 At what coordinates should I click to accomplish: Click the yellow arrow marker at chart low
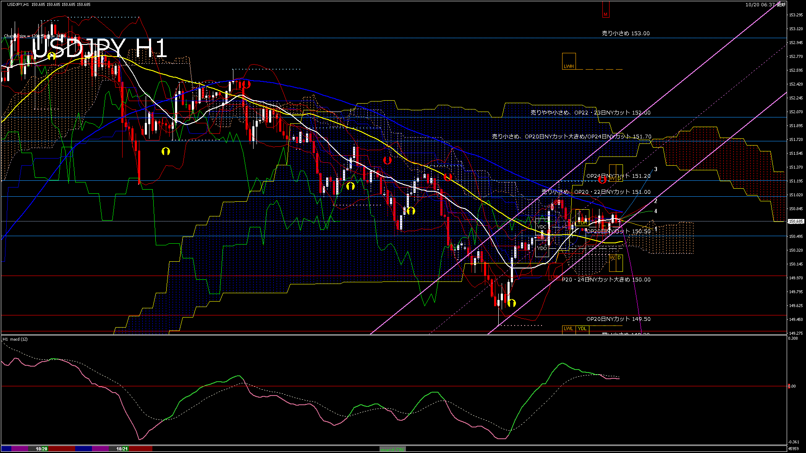coord(511,303)
